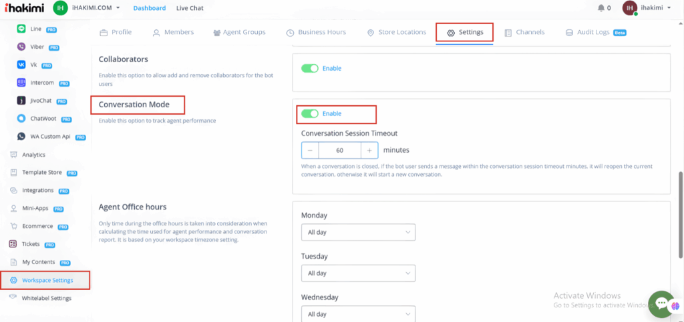The image size is (684, 322).
Task: Expand the Monday office hours dropdown
Action: [358, 232]
